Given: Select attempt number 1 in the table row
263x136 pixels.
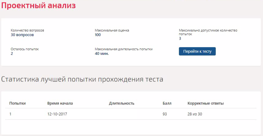Looking at the screenshot, I should 10,114.
